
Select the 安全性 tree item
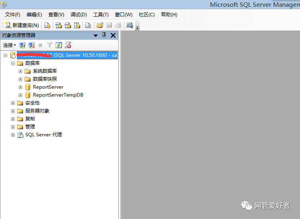click(33, 103)
